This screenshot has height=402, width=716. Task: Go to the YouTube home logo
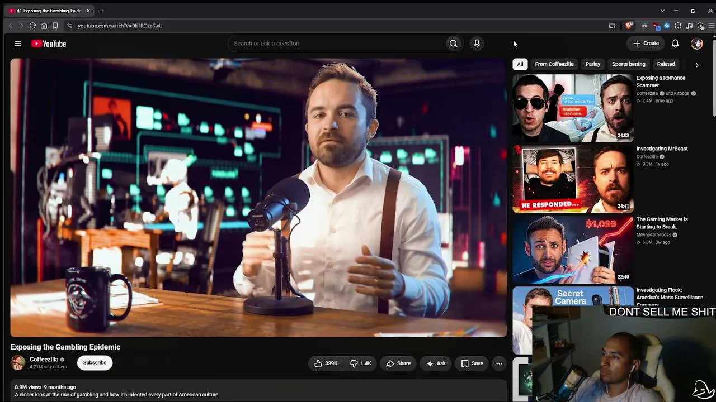pyautogui.click(x=49, y=44)
